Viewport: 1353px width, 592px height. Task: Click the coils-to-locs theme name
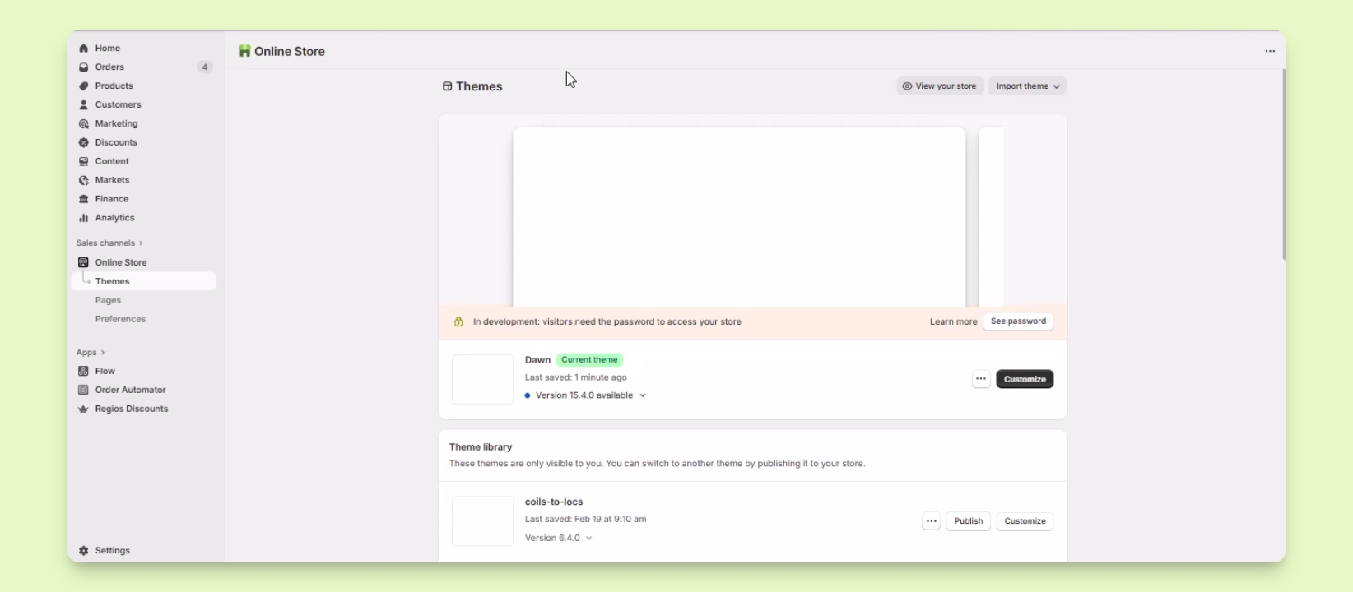(x=554, y=502)
